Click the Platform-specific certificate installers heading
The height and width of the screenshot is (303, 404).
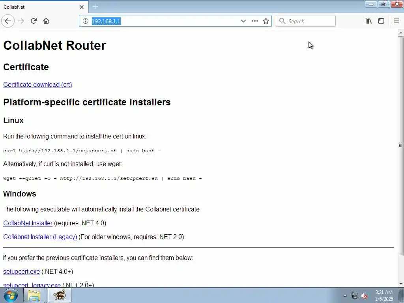coord(87,102)
